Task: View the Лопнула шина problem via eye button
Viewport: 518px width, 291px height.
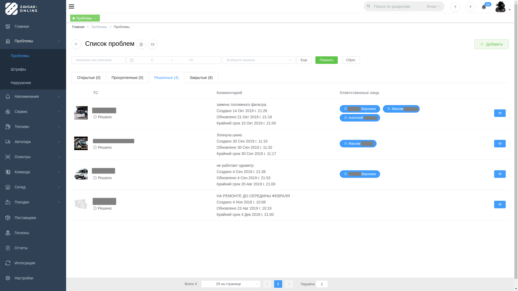Action: [x=500, y=144]
